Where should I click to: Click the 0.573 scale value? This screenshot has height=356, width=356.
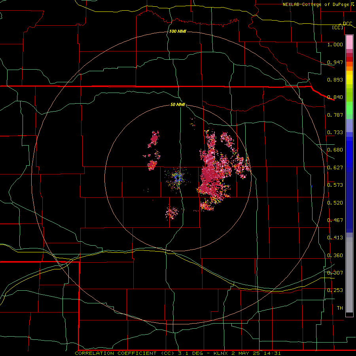coord(335,185)
